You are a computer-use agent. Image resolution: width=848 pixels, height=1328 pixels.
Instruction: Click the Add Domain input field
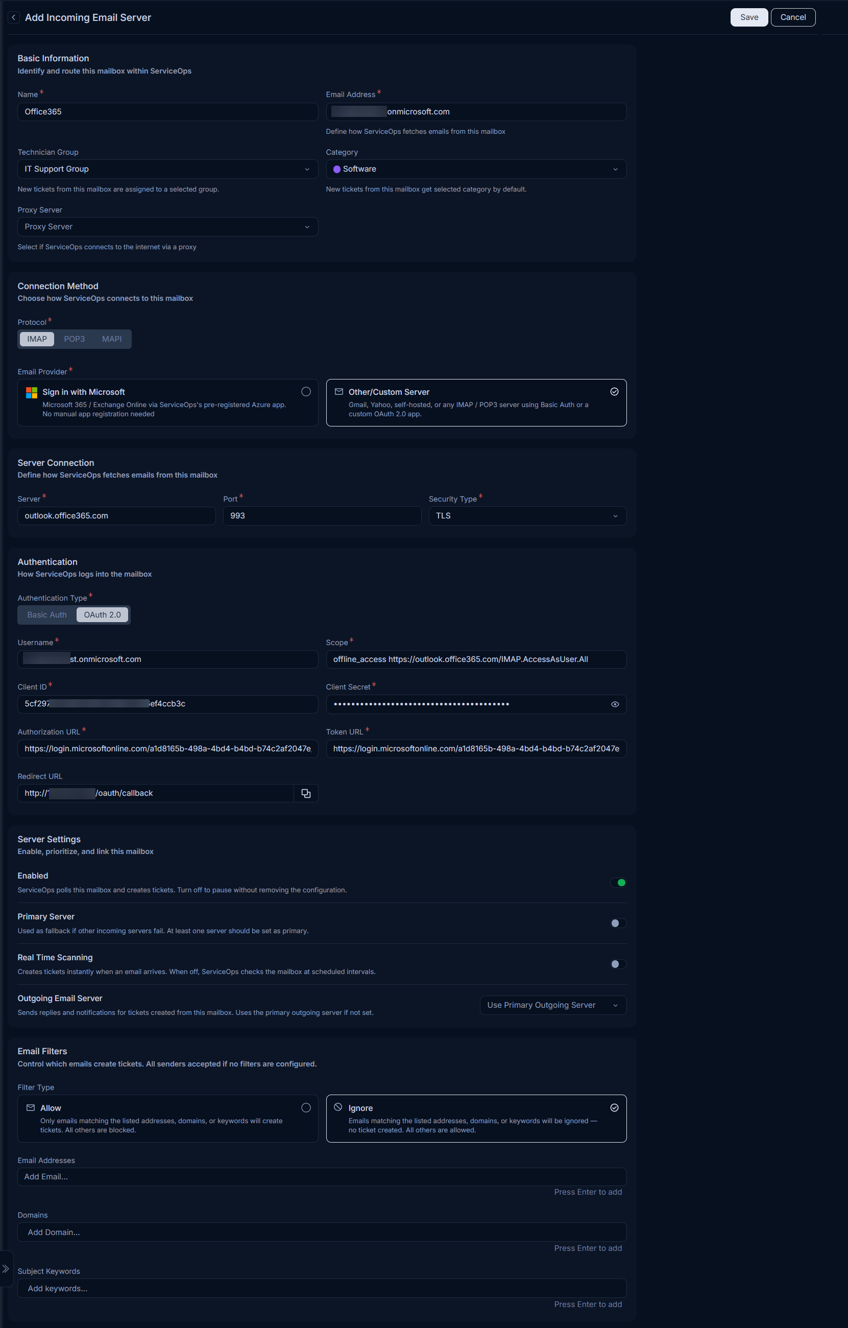(322, 1232)
